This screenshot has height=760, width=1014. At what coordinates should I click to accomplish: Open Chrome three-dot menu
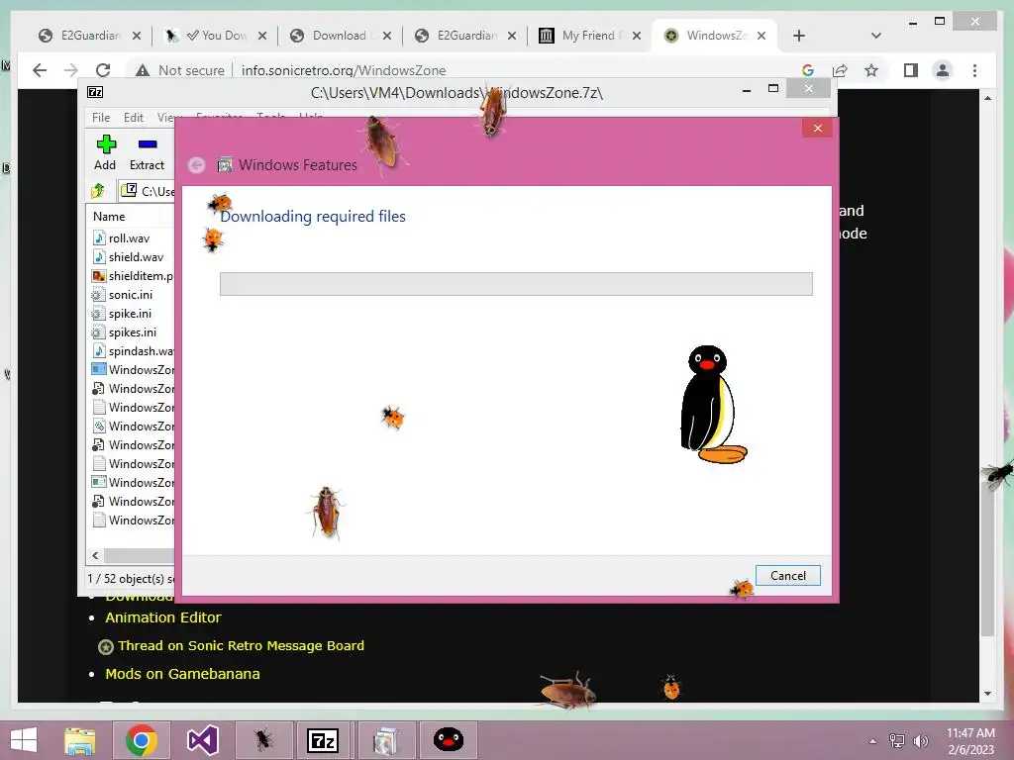(974, 70)
